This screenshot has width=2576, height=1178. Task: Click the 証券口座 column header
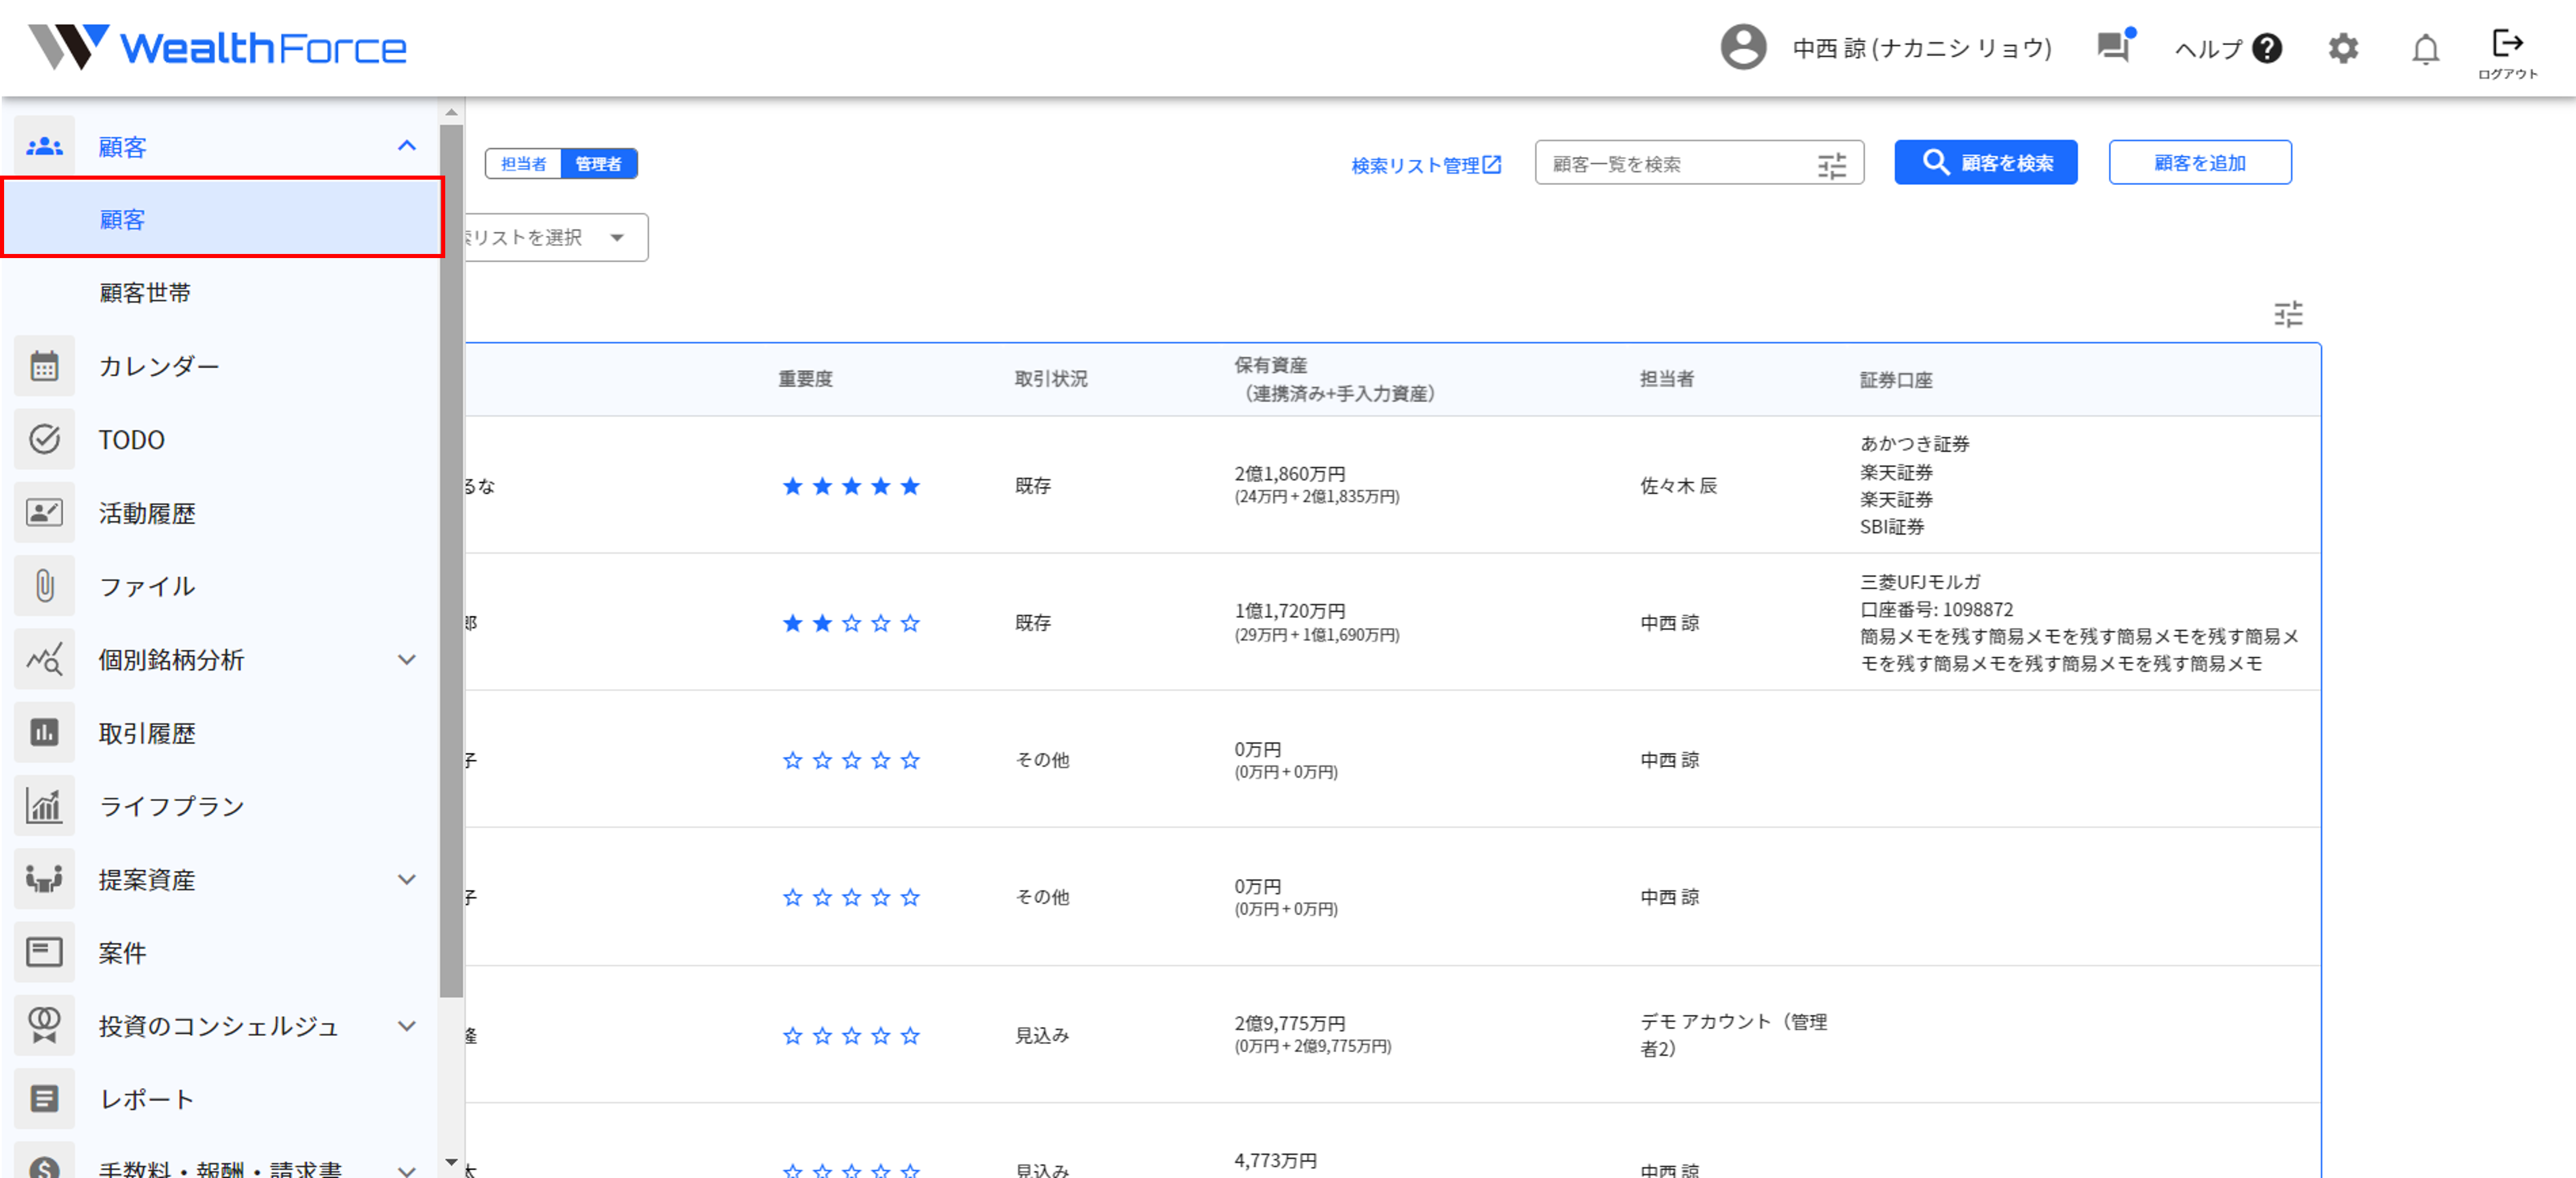[x=1896, y=380]
